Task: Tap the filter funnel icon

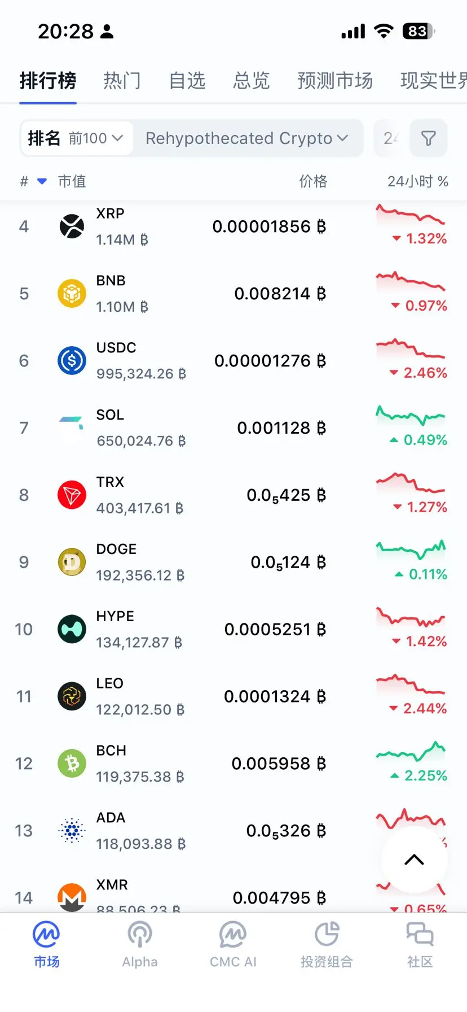Action: tap(429, 138)
